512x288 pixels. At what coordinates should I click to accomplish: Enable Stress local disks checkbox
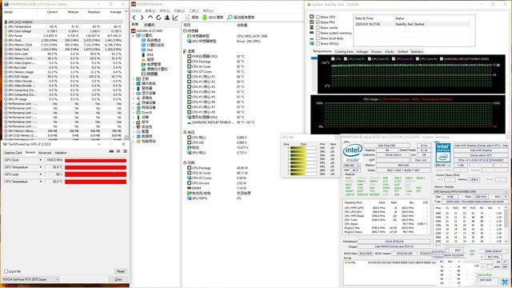tap(318, 38)
